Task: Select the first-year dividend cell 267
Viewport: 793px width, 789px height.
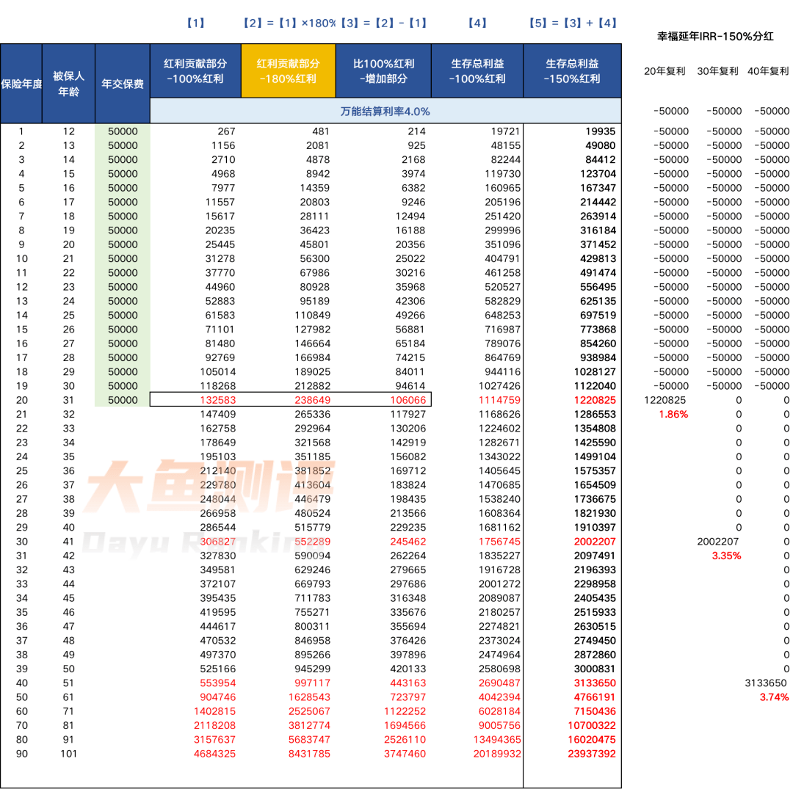Action: tap(227, 131)
